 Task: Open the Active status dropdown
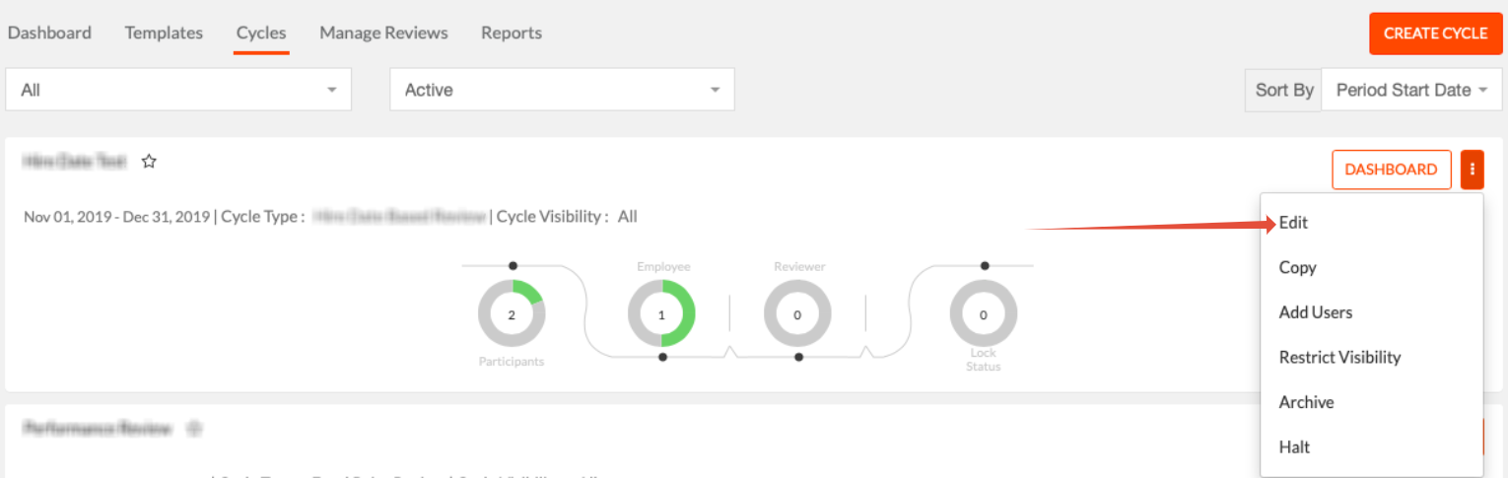click(562, 90)
